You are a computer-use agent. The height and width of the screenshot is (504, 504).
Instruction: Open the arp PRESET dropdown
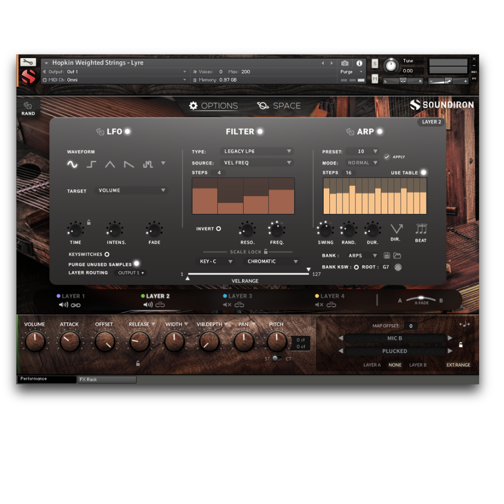coord(362,151)
